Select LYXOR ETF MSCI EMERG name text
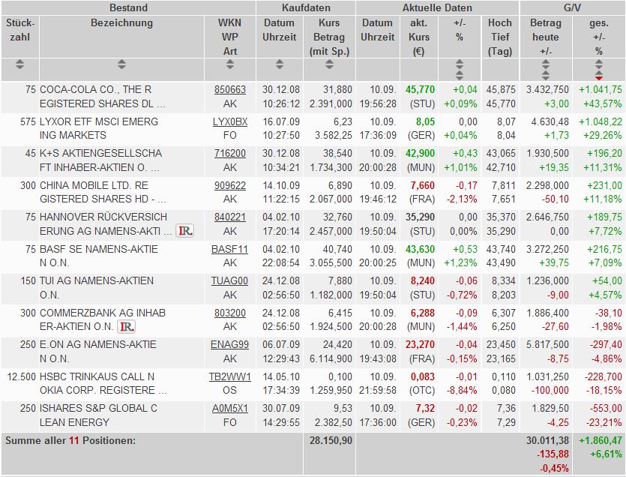Viewport: 626px width, 477px height. (x=99, y=121)
